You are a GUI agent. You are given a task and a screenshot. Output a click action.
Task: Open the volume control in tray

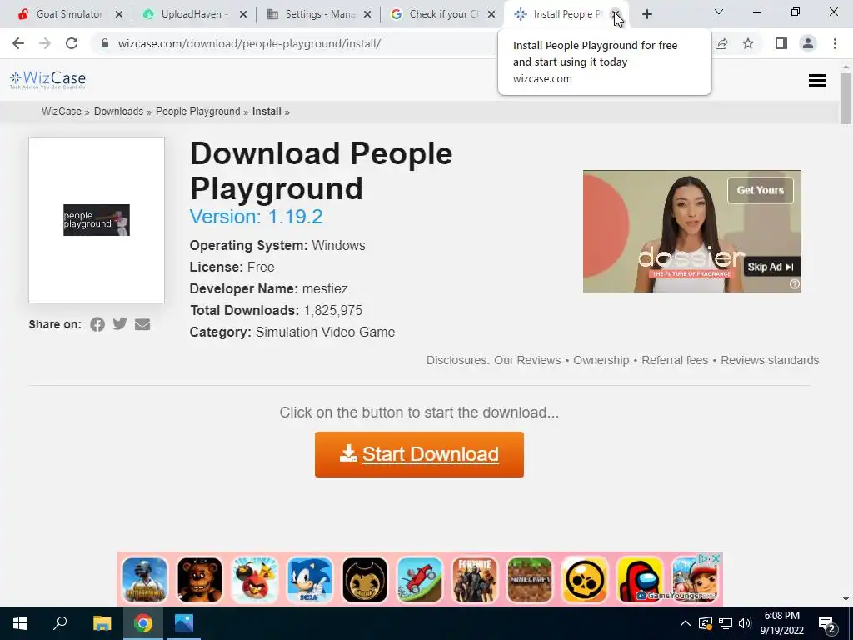pyautogui.click(x=745, y=623)
